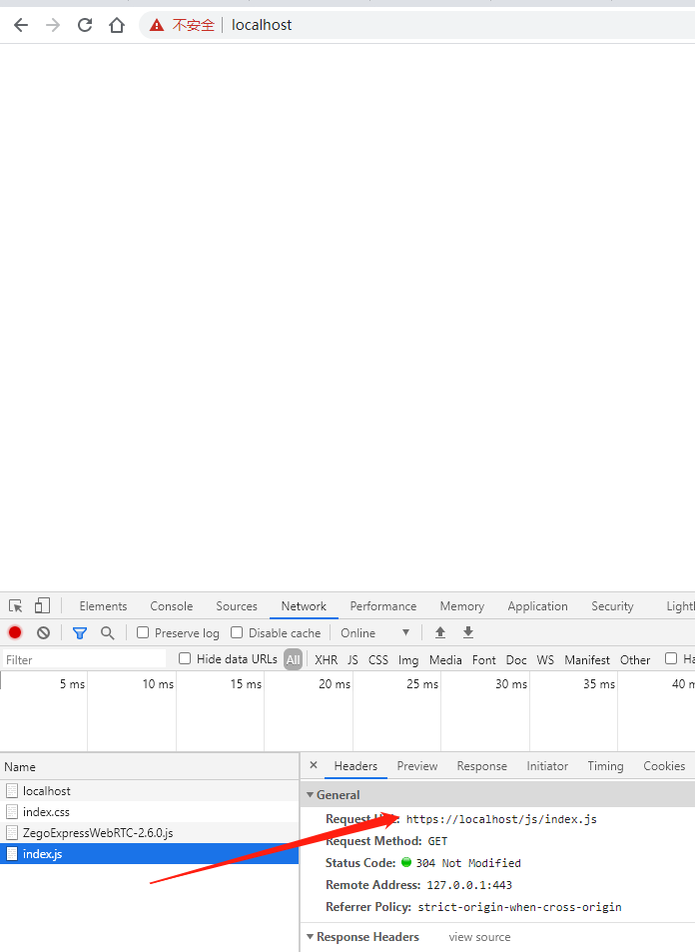Reload the localhost page
This screenshot has height=952, width=695.
[x=85, y=25]
